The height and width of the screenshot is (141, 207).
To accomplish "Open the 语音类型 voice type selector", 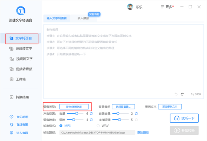I will point(74,107).
